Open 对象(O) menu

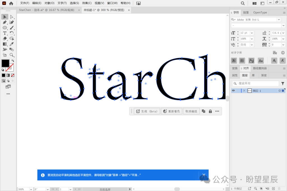49,3
